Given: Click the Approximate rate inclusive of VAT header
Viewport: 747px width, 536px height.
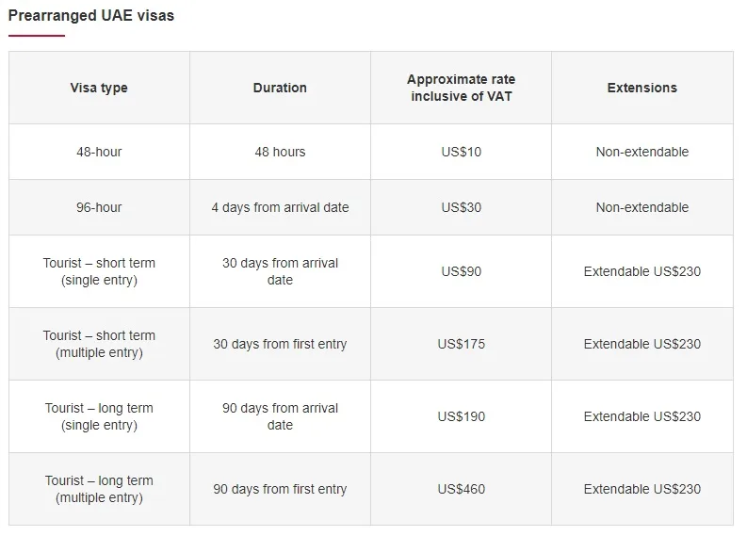Looking at the screenshot, I should tap(462, 88).
